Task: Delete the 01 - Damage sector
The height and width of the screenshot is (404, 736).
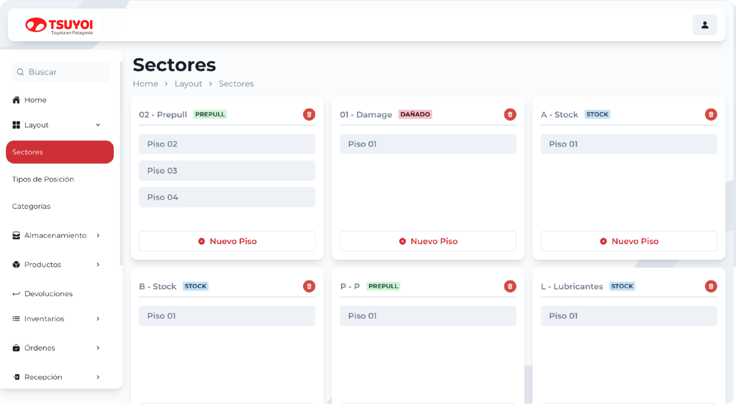Action: [x=510, y=114]
